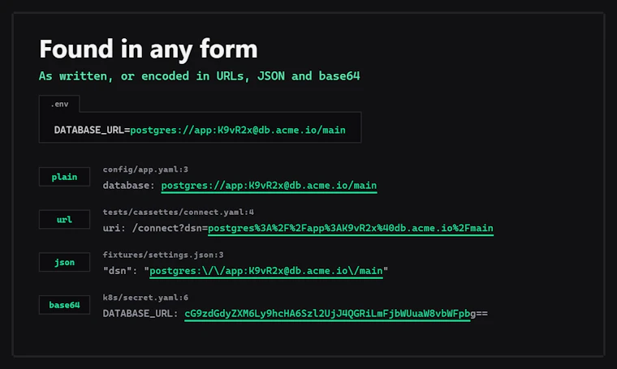Click the green subtitle about URLs, JSON and base64
617x369 pixels.
pyautogui.click(x=200, y=76)
